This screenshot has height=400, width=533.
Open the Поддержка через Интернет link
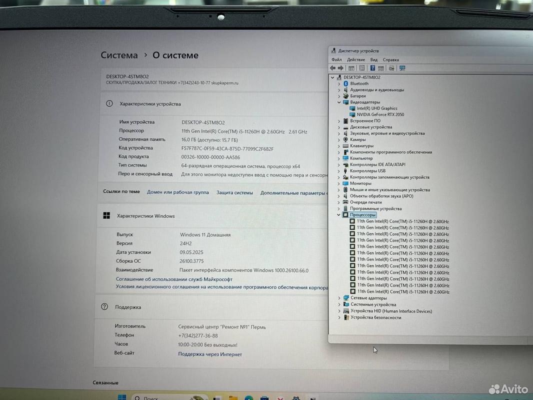click(210, 354)
